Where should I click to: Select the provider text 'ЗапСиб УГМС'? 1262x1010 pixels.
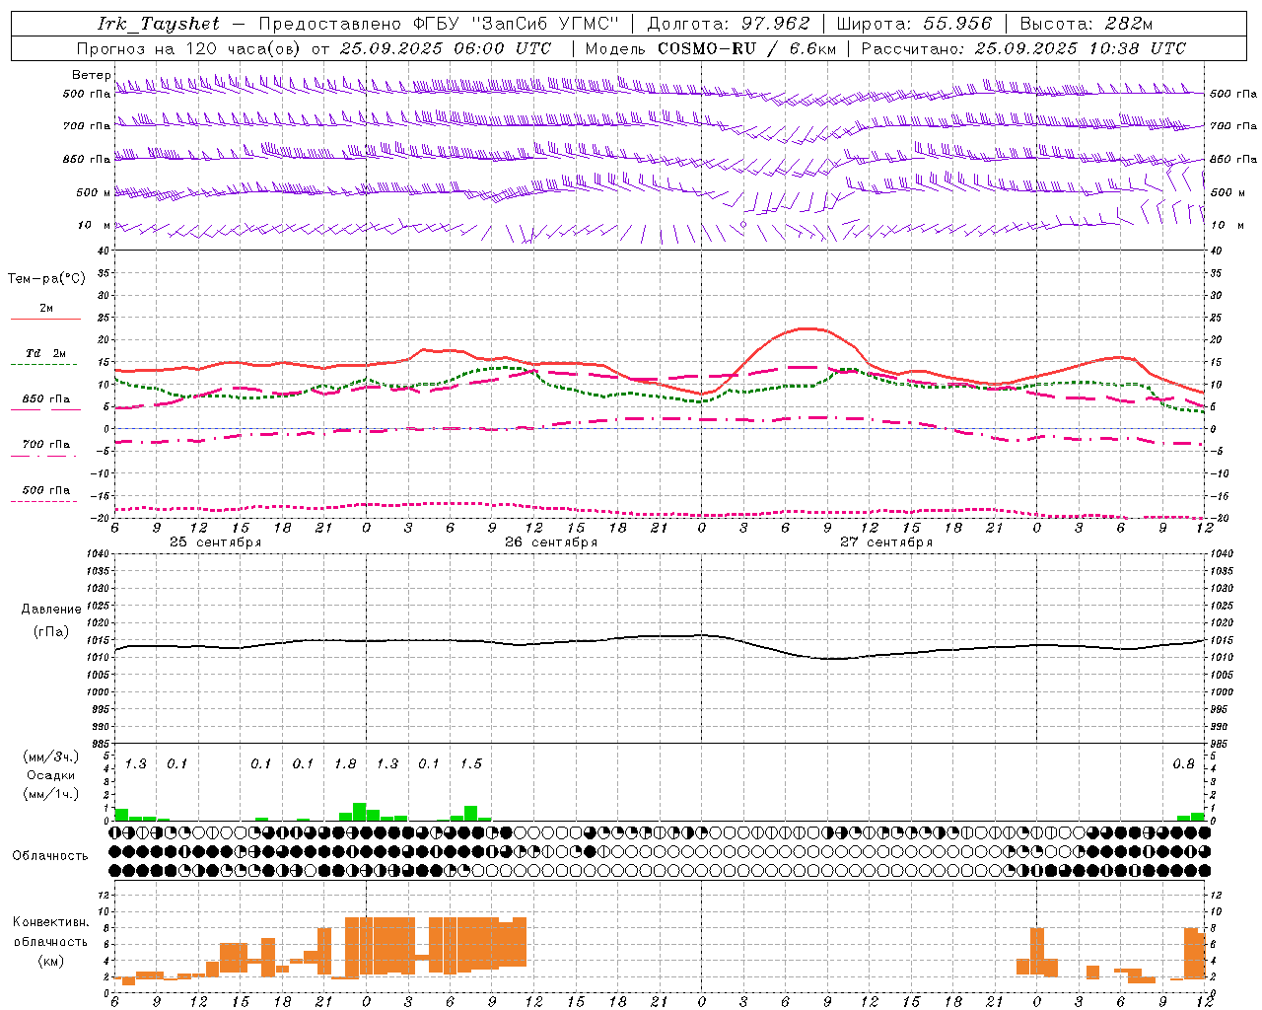[x=544, y=24]
